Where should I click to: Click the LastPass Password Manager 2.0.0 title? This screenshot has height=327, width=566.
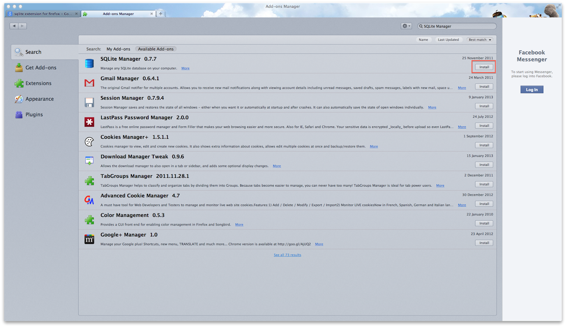[144, 117]
